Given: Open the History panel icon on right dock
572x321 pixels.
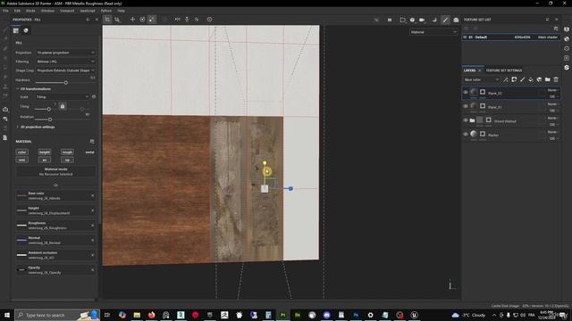Looking at the screenshot, I should pyautogui.click(x=567, y=48).
